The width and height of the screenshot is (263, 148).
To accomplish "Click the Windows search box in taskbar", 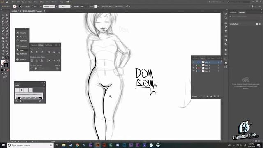I will (x=30, y=145).
